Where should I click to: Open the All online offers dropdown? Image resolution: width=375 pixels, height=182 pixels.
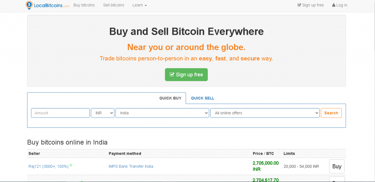[265, 113]
